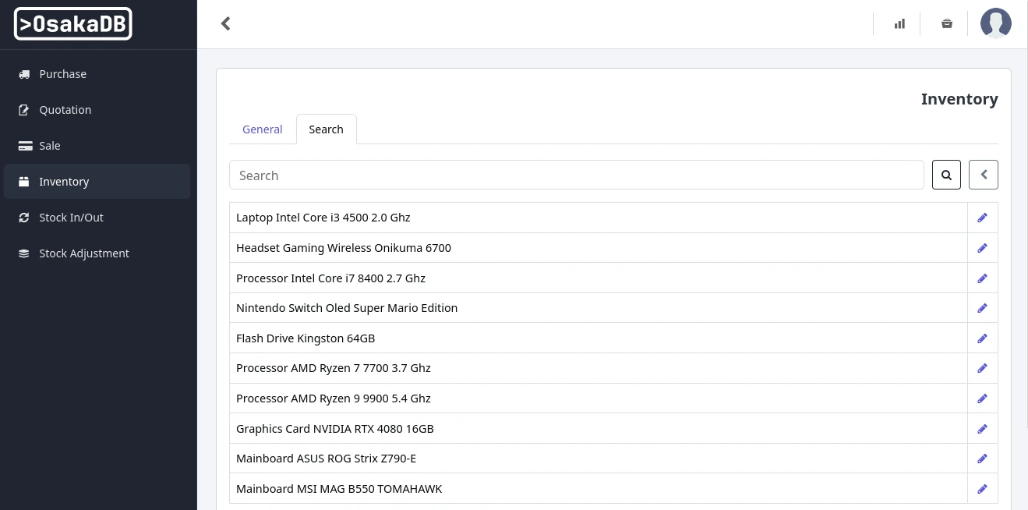The height and width of the screenshot is (510, 1028).
Task: Select the Search tab
Action: (326, 129)
